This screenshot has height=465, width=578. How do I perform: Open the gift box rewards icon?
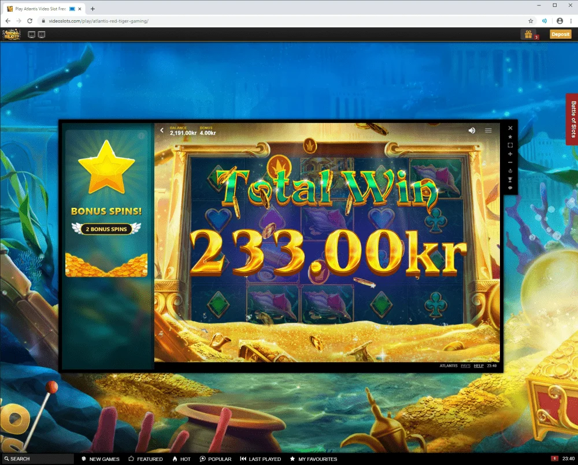[529, 34]
